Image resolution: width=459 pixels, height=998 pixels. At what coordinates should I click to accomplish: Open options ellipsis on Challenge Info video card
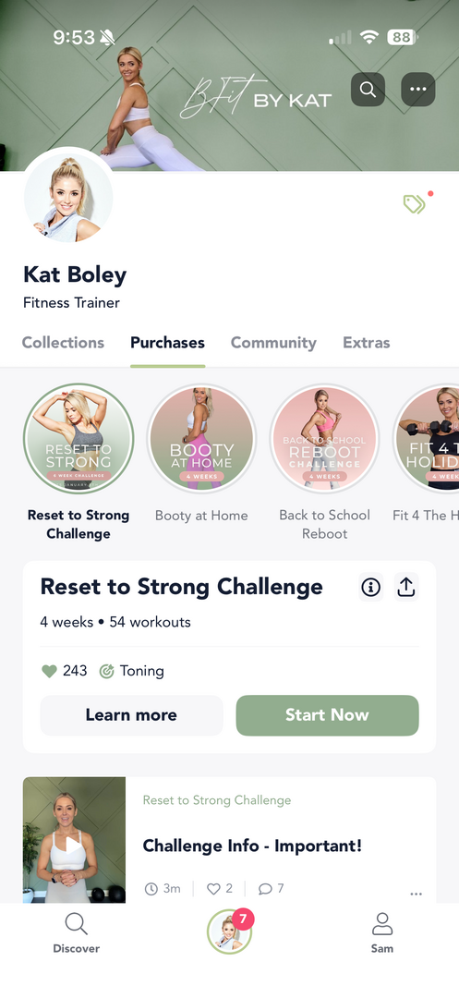click(416, 894)
